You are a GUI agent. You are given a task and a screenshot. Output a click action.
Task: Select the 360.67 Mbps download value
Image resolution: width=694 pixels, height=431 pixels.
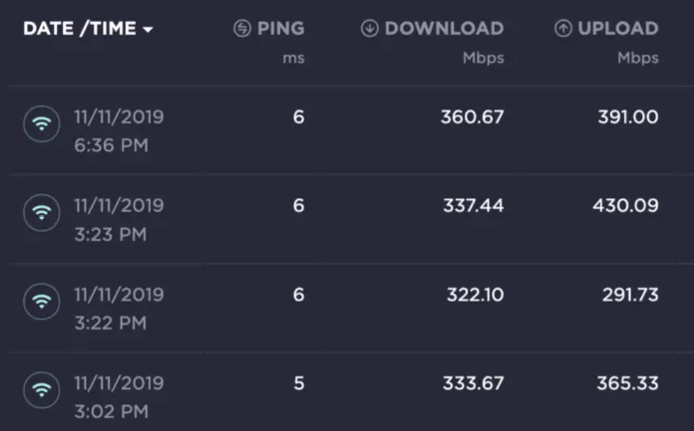[472, 117]
